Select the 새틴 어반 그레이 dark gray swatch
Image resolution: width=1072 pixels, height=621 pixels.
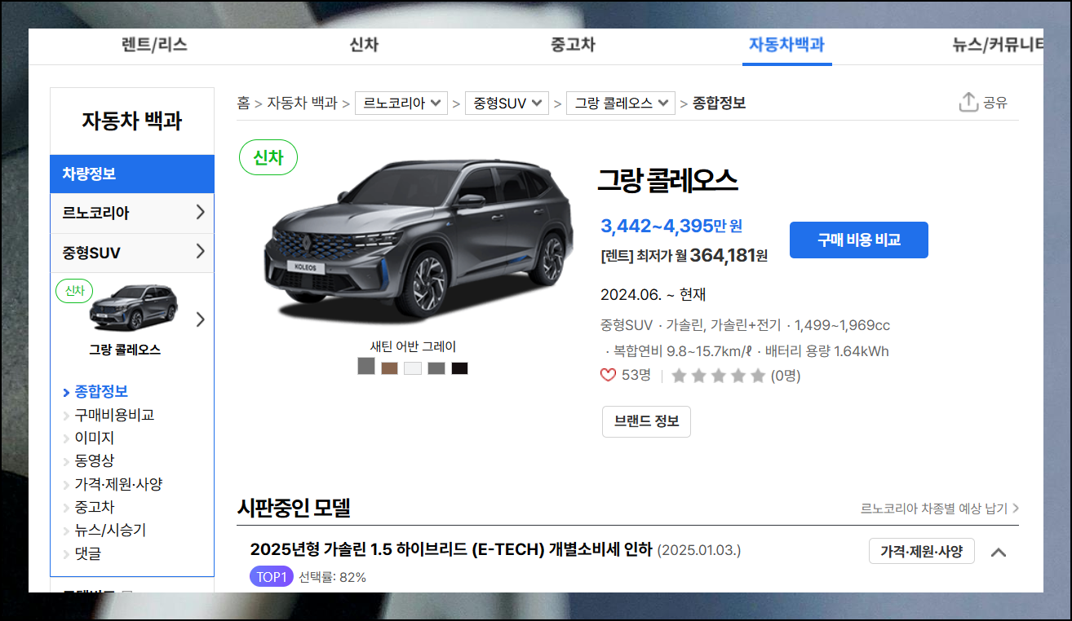coord(366,367)
